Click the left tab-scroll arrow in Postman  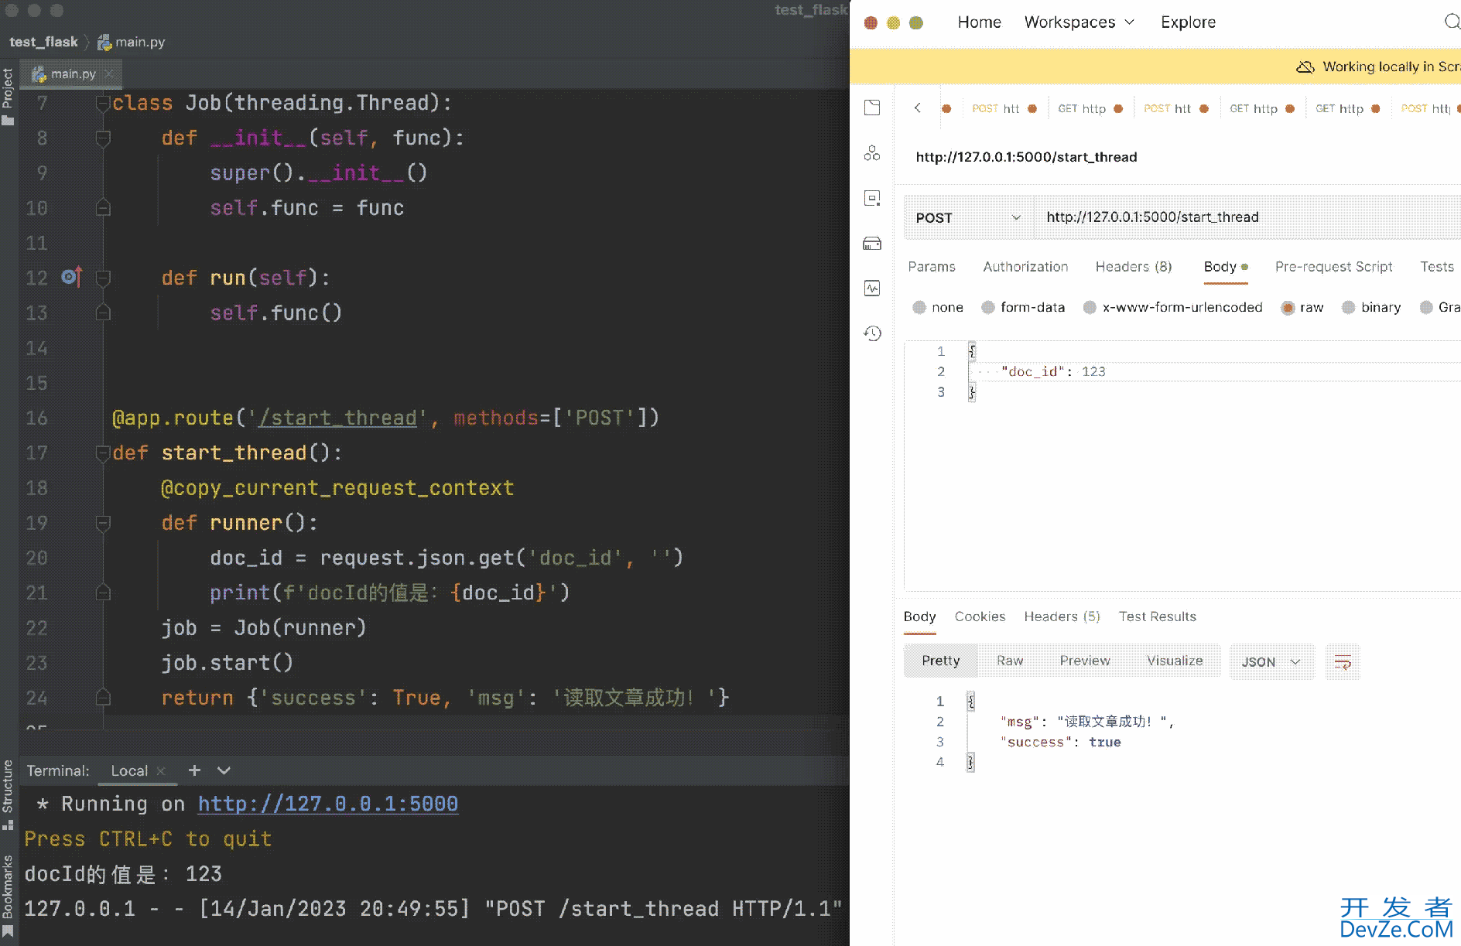pos(917,108)
